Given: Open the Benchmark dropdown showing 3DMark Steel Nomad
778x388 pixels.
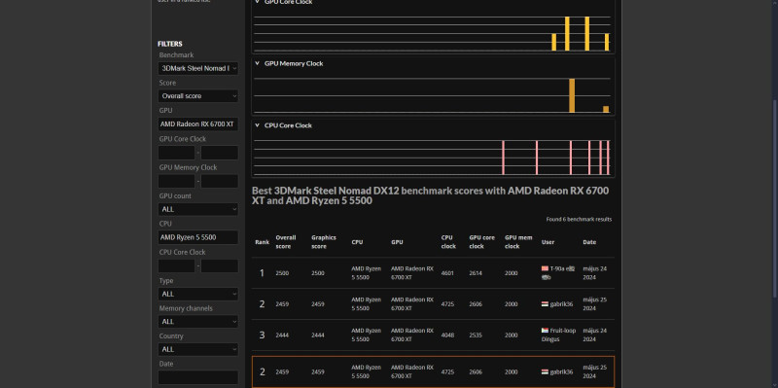Looking at the screenshot, I should (198, 68).
